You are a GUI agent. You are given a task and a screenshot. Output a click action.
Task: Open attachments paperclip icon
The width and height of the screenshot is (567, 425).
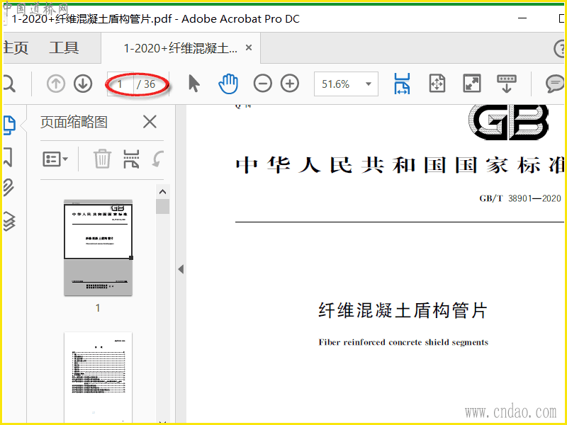(x=9, y=188)
